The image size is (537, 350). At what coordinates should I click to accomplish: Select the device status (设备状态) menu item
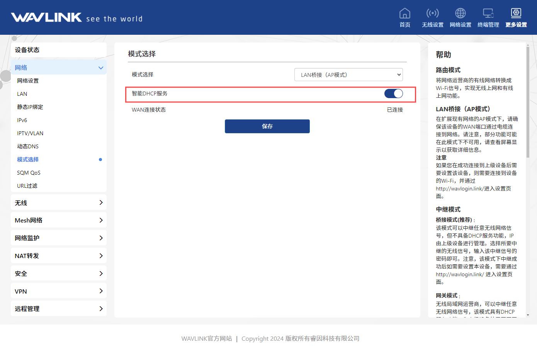(x=59, y=50)
